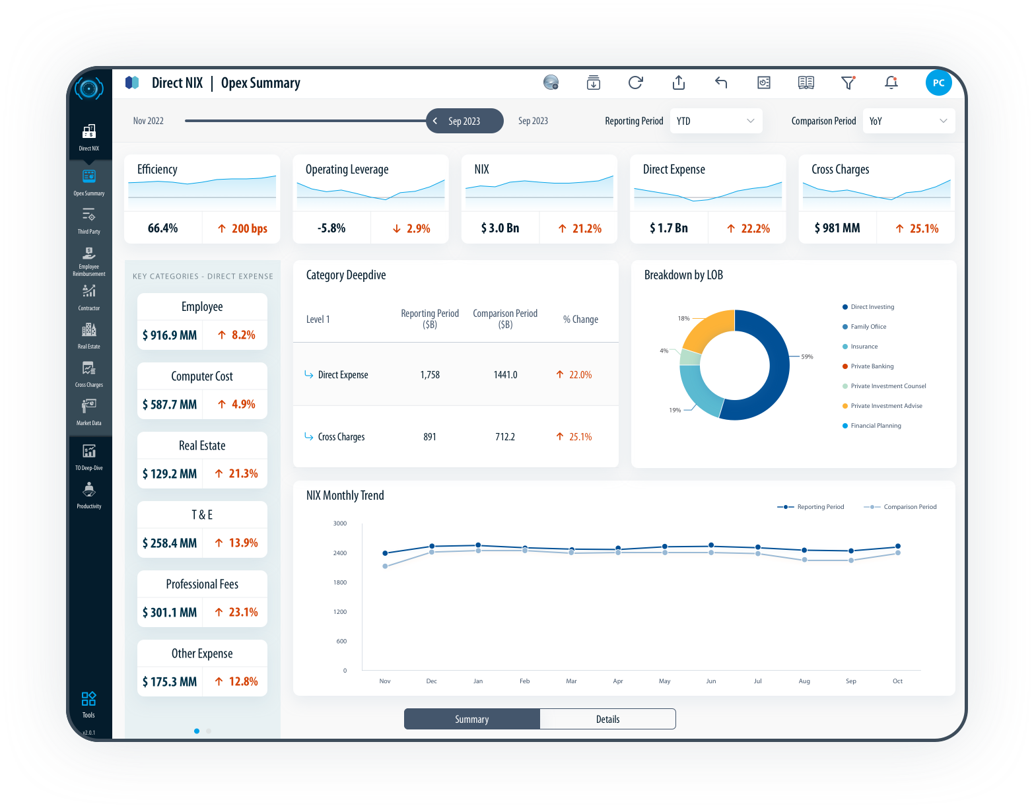
Task: Open the Tools icon in sidebar
Action: point(88,703)
